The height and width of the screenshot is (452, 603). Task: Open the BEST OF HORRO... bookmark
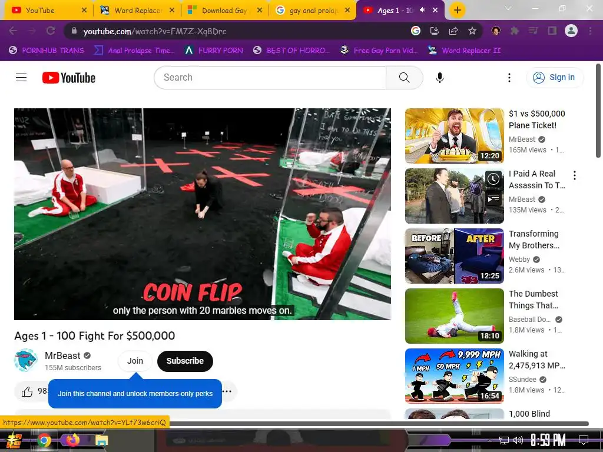(x=291, y=51)
